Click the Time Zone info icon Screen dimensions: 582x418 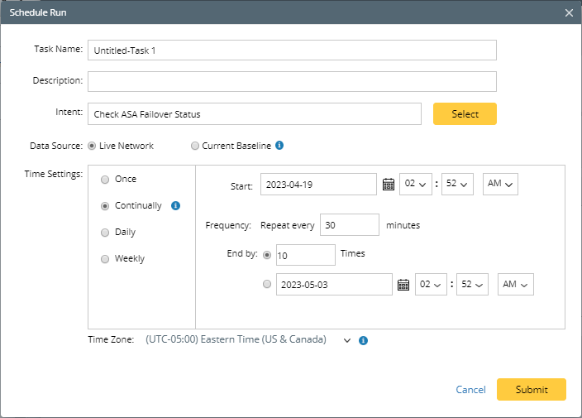pos(364,340)
